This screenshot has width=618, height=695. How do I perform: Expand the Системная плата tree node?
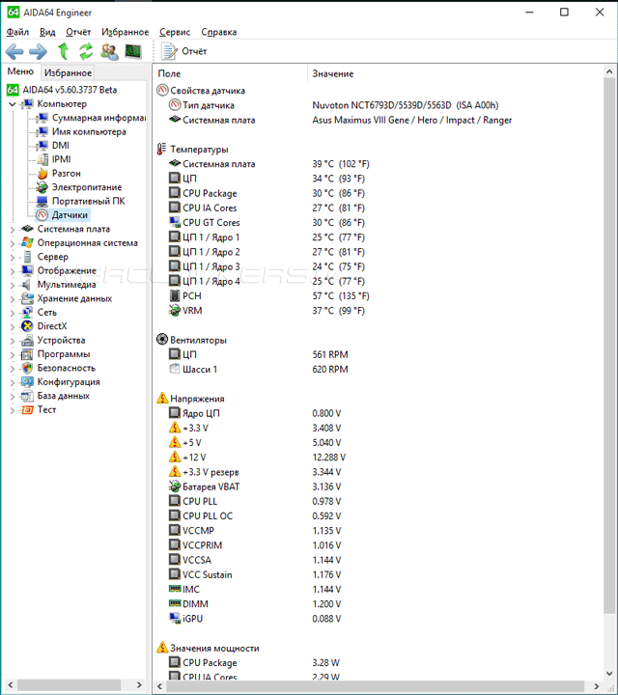(13, 230)
